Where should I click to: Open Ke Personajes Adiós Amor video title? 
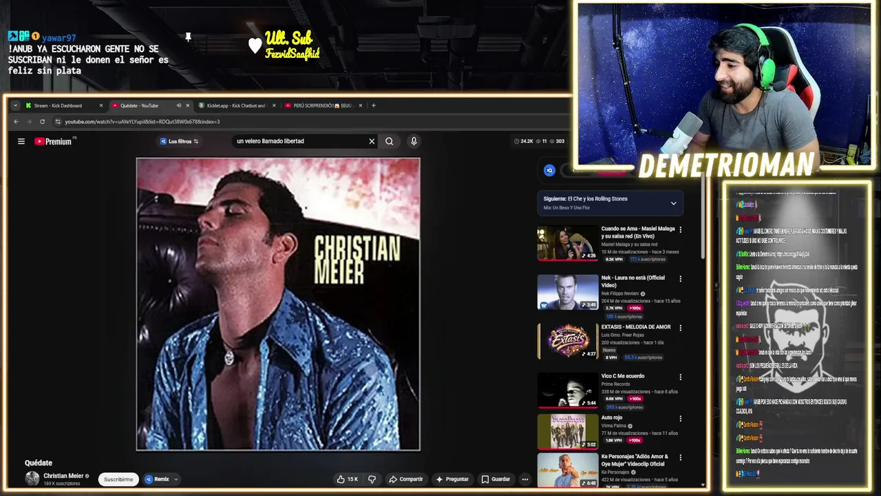(x=635, y=460)
